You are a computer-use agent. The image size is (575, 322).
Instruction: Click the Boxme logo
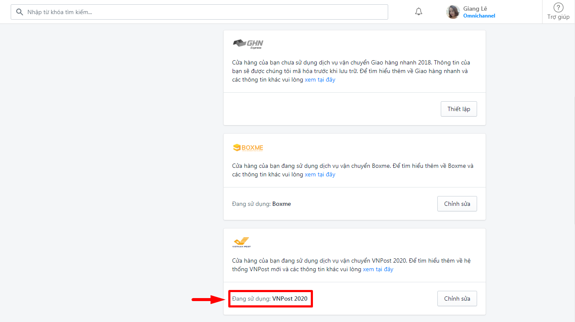[248, 148]
